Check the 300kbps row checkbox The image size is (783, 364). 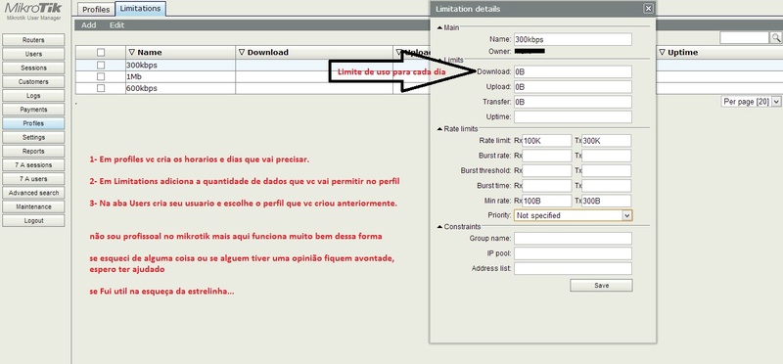(x=101, y=65)
